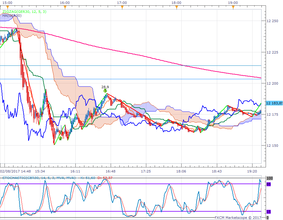Select the HA(GER30) indicator label
Image resolution: width=283 pixels, height=220 pixels.
[x=12, y=16]
